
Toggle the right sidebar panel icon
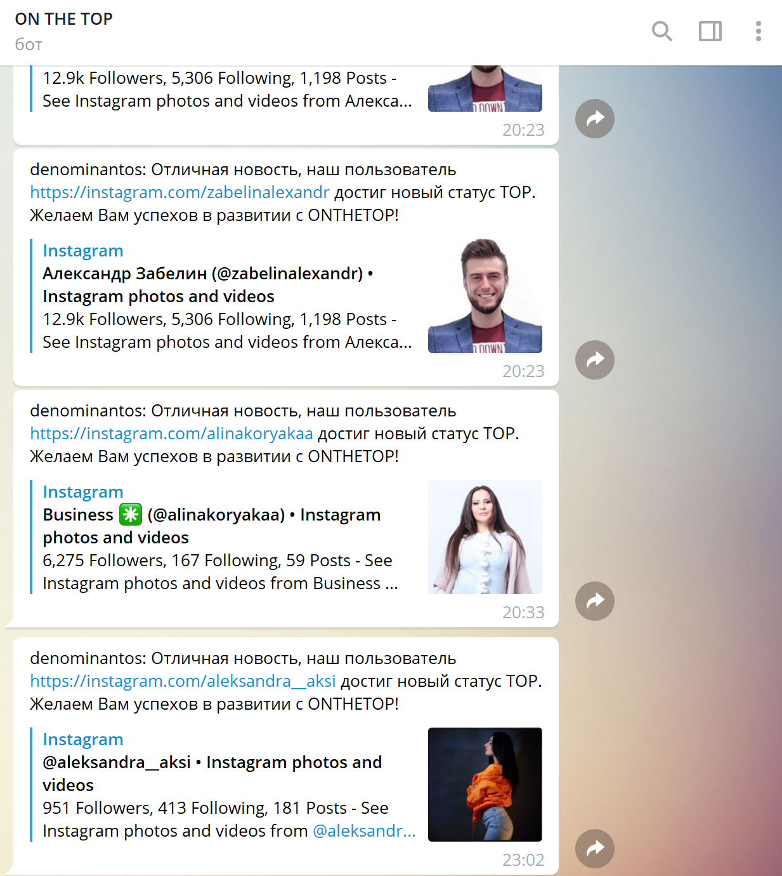[710, 31]
